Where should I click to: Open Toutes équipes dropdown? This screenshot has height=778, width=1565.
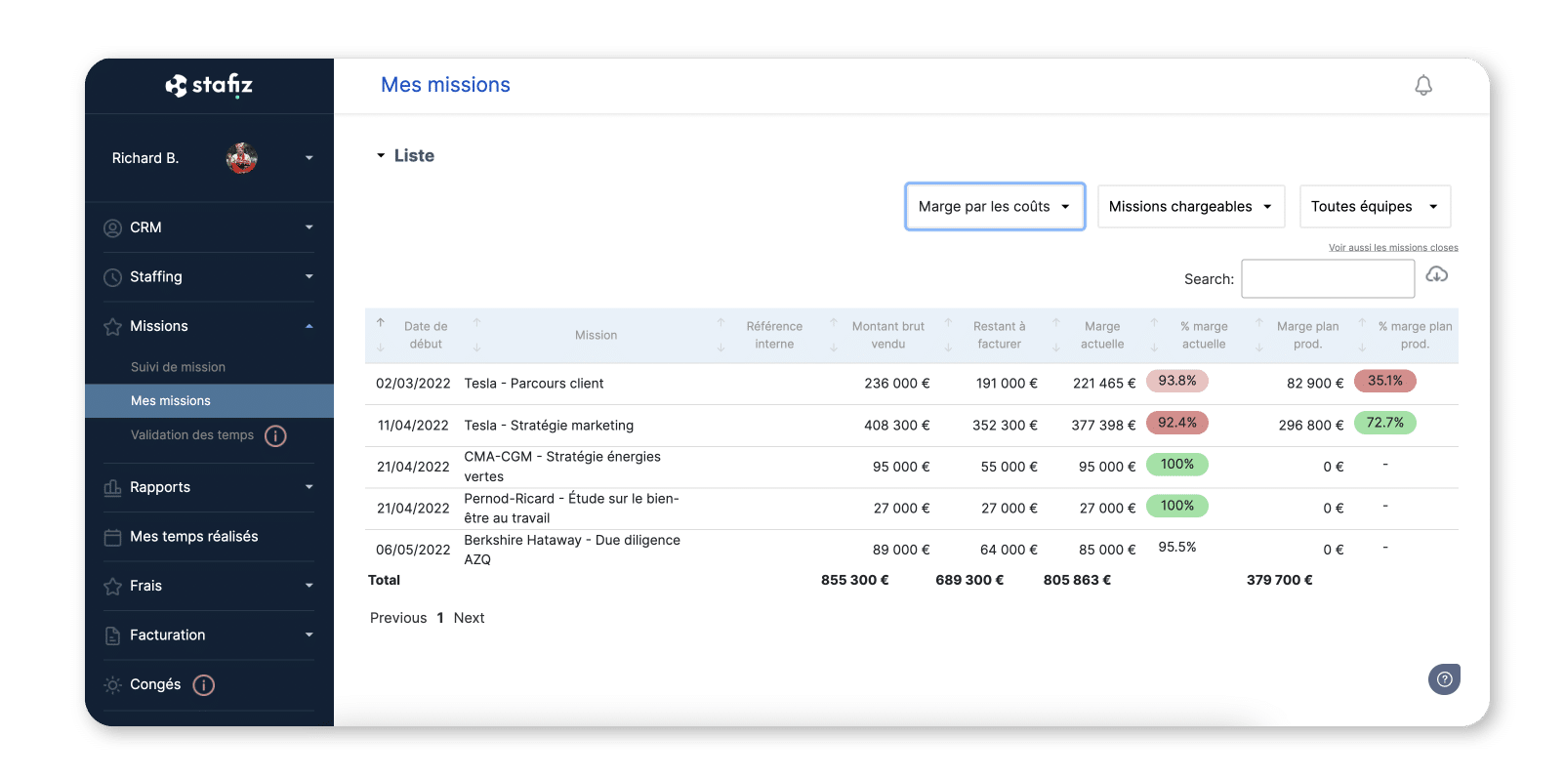1375,207
